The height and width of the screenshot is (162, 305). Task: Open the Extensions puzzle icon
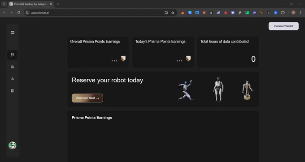283,13
